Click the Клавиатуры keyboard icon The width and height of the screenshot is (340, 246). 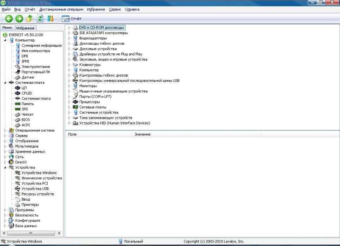(75, 65)
